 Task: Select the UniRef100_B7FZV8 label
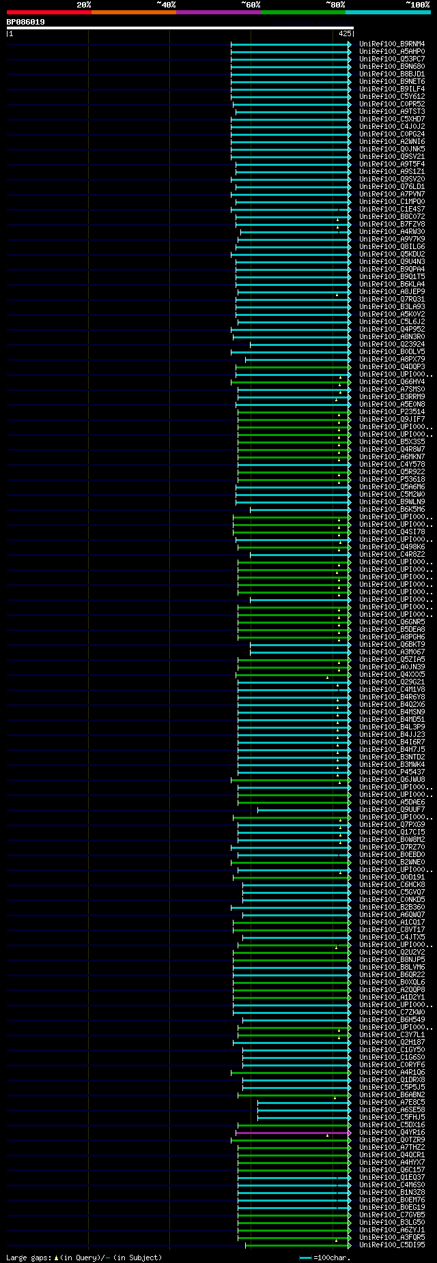pos(392,224)
